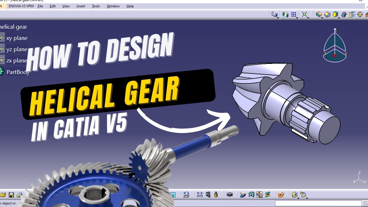Screen dimensions: 368x207
Task: Select yz plane in the specification tree
Action: point(17,49)
